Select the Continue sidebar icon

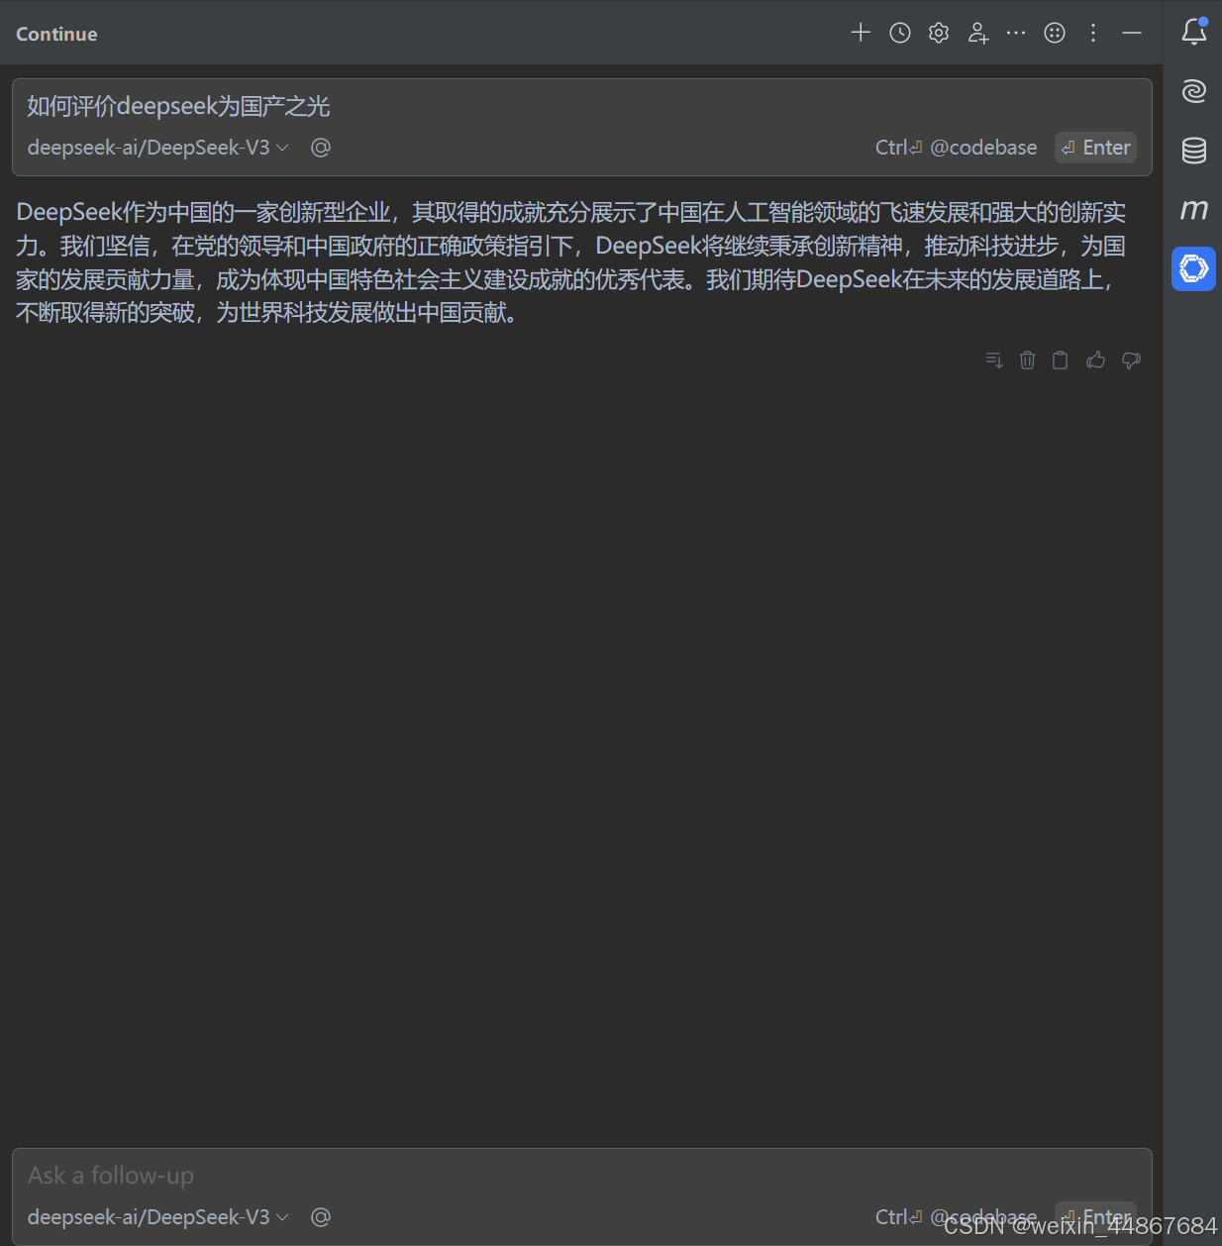pos(1194,268)
